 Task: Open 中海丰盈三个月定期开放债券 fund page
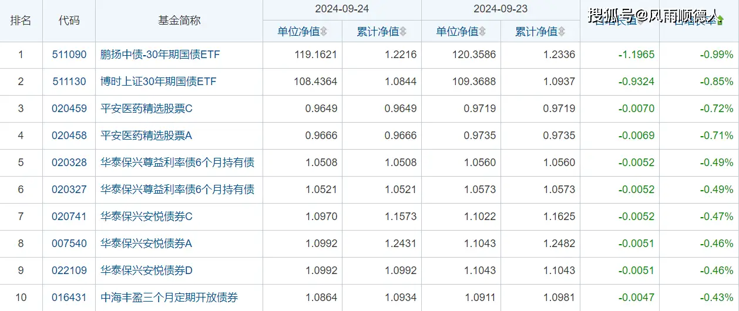tap(169, 298)
